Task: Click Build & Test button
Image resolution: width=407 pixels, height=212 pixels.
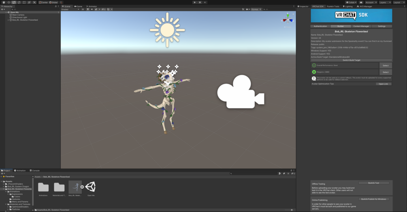Action: 374,183
